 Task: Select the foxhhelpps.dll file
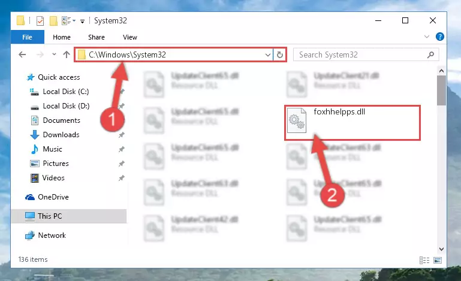pos(352,123)
